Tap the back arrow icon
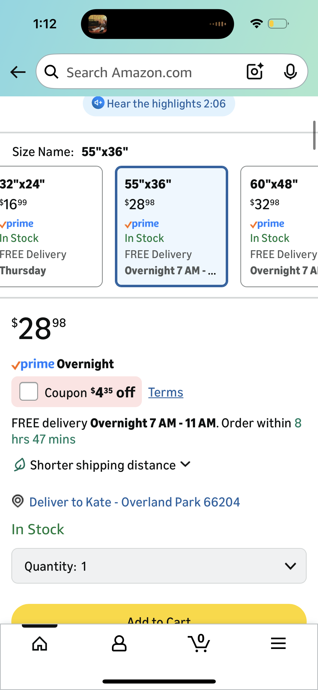Image resolution: width=318 pixels, height=690 pixels. point(18,72)
